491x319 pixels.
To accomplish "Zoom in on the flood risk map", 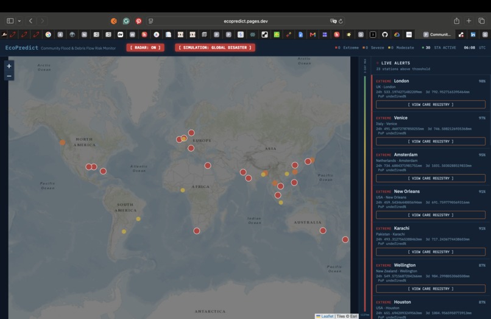I will [x=9, y=66].
